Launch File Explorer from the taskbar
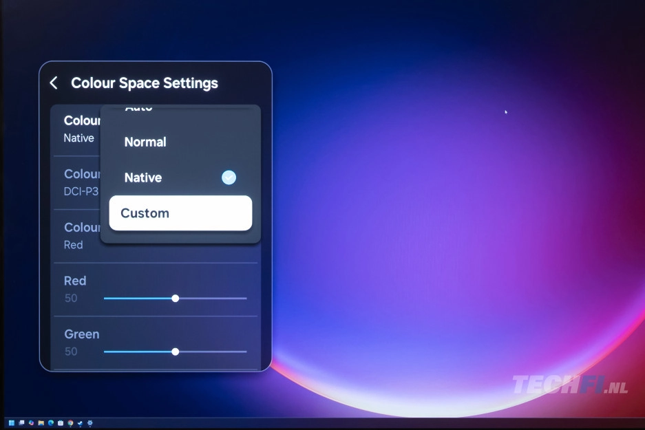The height and width of the screenshot is (430, 645). tap(41, 422)
